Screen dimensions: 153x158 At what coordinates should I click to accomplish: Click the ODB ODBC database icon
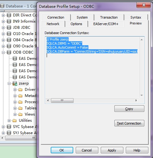(9, 52)
